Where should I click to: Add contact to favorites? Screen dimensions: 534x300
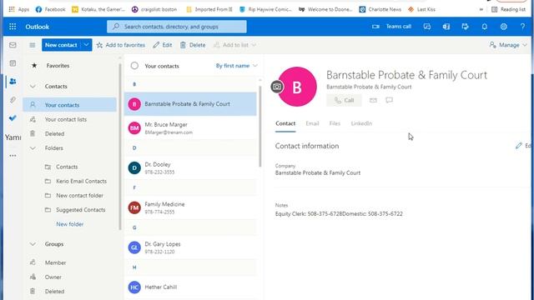tap(121, 45)
